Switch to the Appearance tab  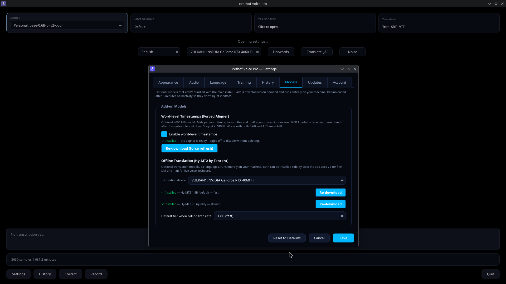coord(168,82)
